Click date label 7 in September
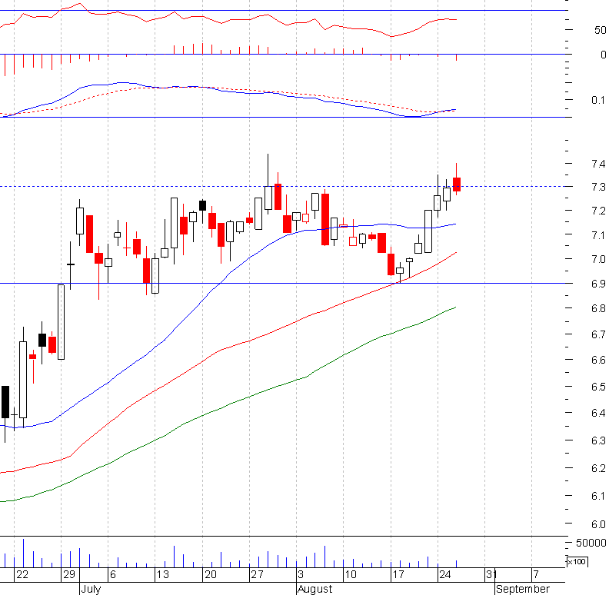Viewport: 609px width, 595px height. point(536,575)
